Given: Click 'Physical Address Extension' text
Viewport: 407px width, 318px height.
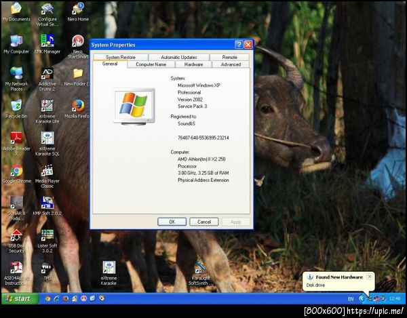Looking at the screenshot, I should [203, 180].
